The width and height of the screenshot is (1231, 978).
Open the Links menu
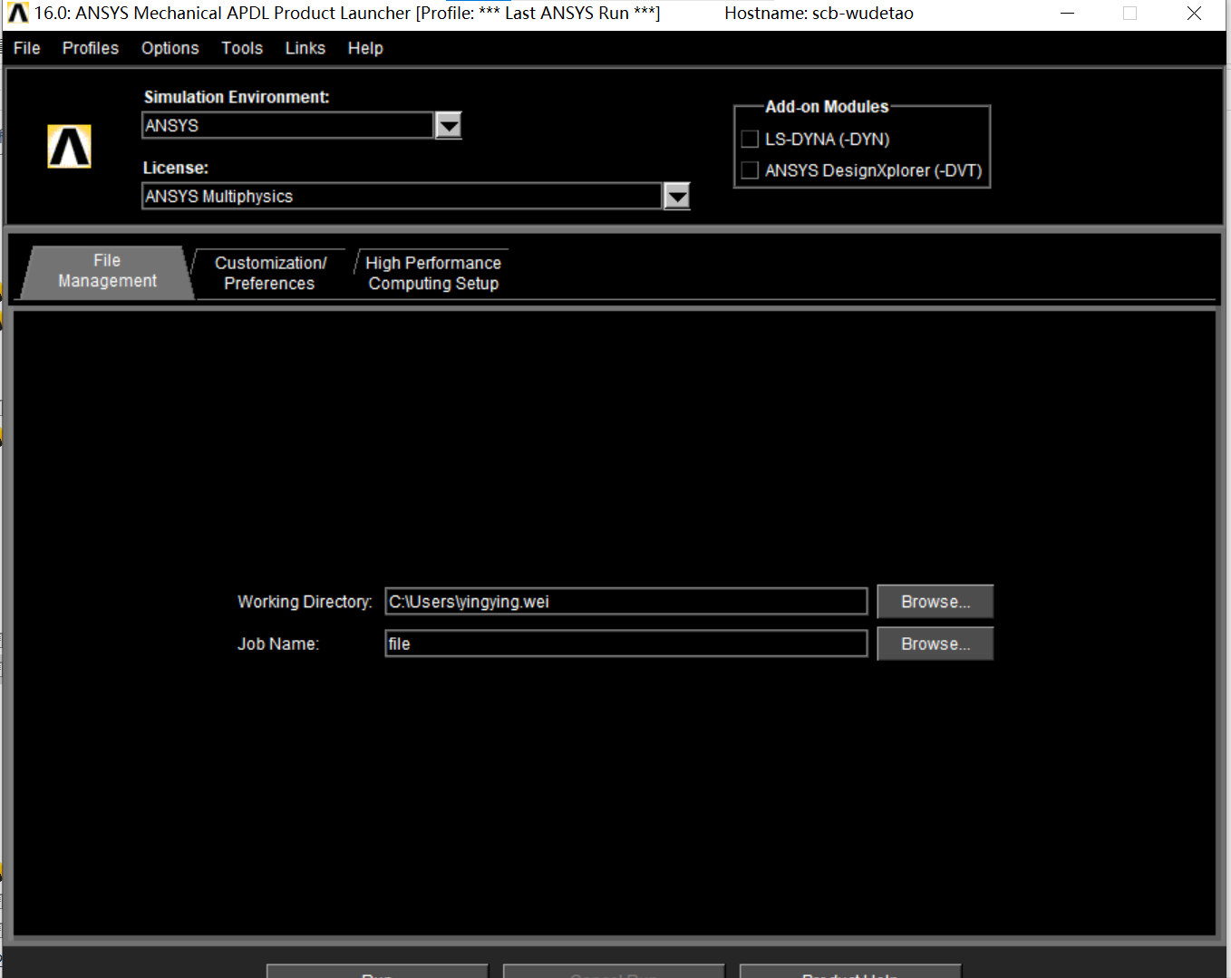click(305, 48)
